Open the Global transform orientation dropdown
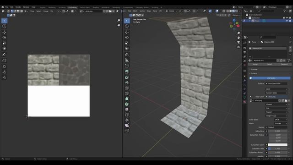293x165 pixels. coord(171,11)
